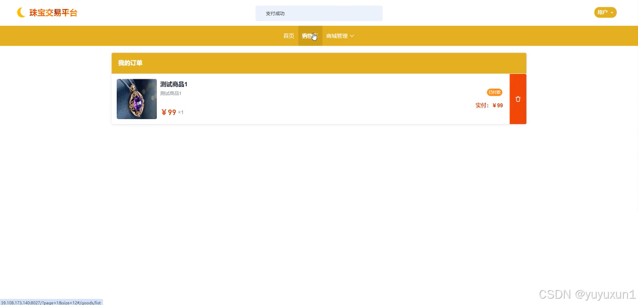
Task: Click the 支付成功 notification message
Action: [x=319, y=14]
